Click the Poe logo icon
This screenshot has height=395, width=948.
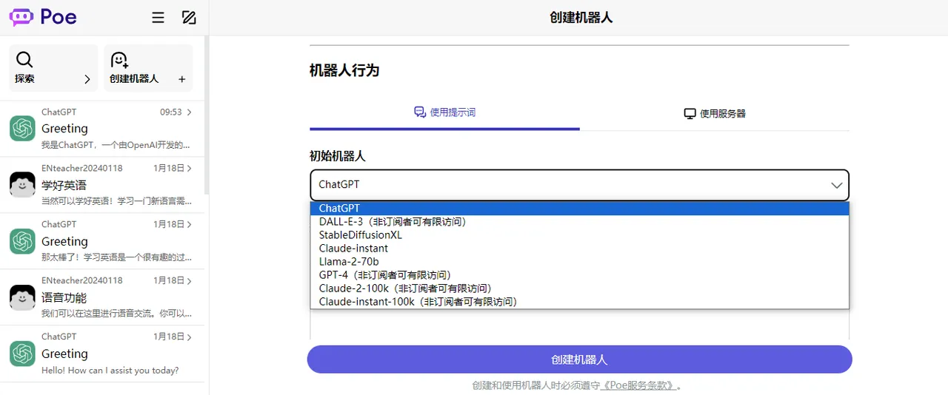pyautogui.click(x=21, y=17)
